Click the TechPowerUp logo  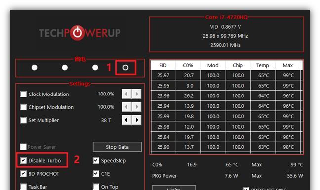pos(80,33)
